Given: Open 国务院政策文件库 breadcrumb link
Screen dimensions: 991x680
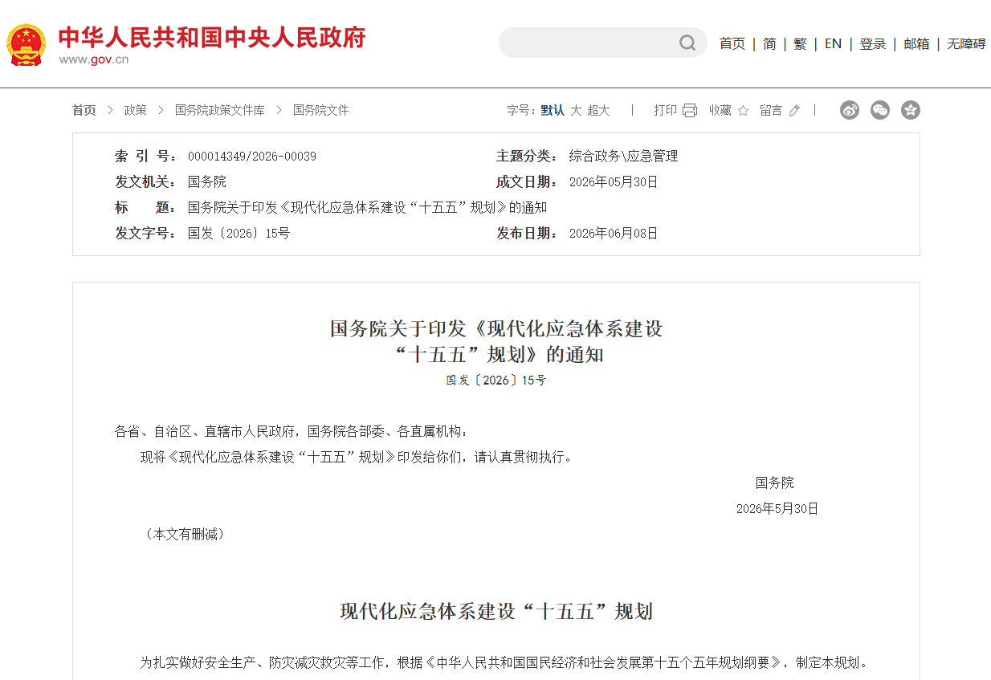Looking at the screenshot, I should pyautogui.click(x=220, y=111).
